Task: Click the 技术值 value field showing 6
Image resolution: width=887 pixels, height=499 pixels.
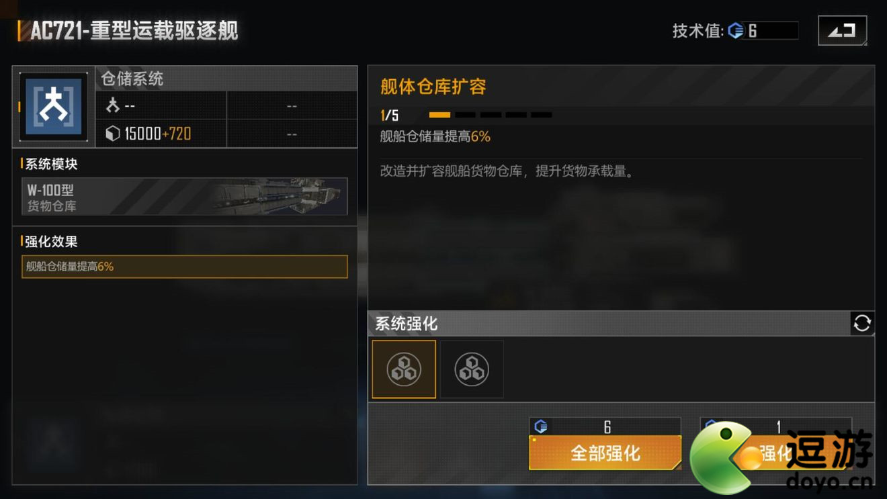Action: click(773, 31)
